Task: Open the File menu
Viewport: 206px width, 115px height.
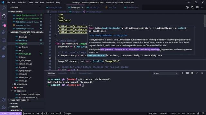Action: pos(8,3)
